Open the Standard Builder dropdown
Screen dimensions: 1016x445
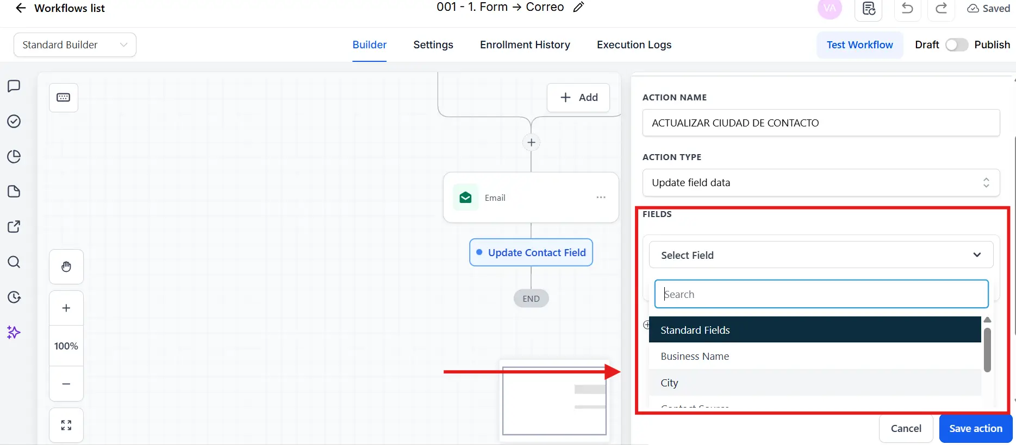point(75,45)
